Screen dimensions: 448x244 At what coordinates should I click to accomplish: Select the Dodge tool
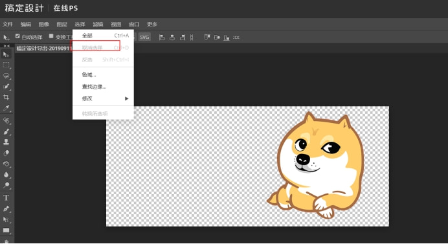(6, 186)
